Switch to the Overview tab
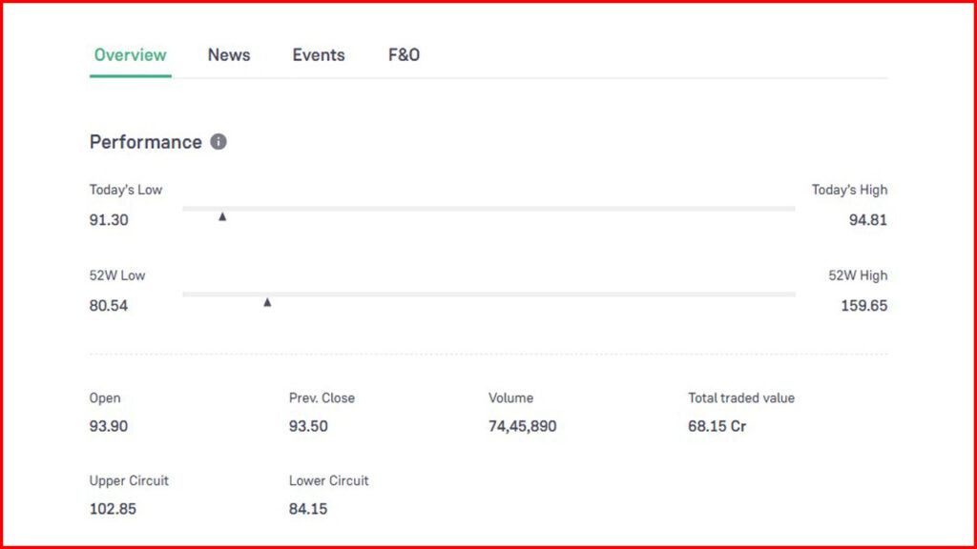Viewport: 977px width, 549px height. pyautogui.click(x=131, y=55)
